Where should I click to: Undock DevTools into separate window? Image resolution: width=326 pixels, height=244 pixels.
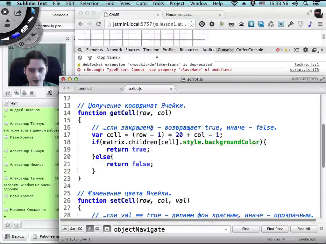coord(314,50)
